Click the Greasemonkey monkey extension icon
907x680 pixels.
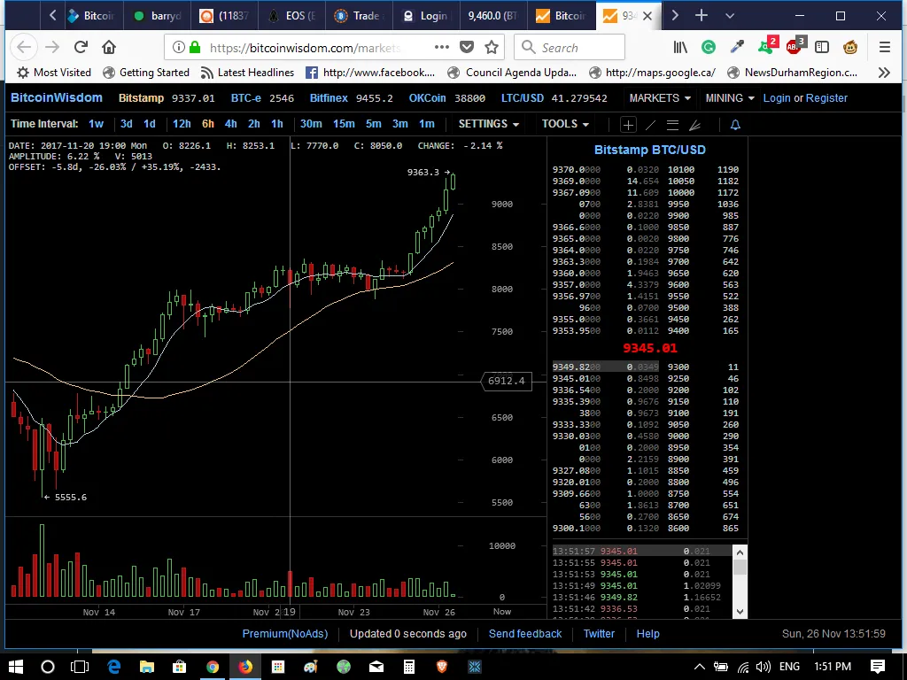click(x=850, y=48)
